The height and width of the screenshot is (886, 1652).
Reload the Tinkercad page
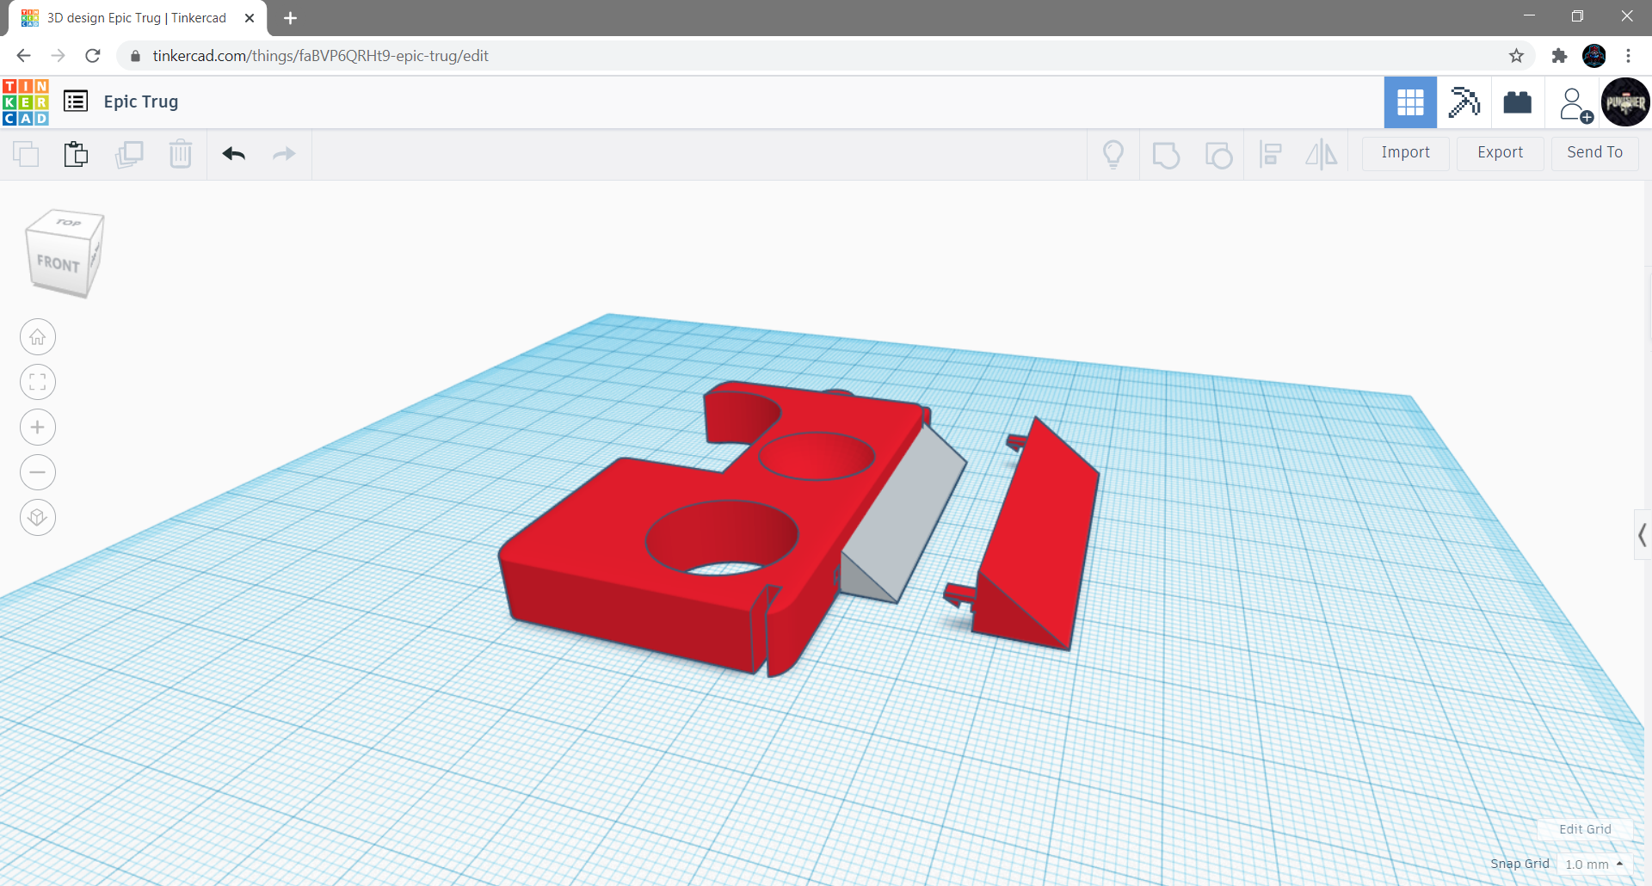[x=93, y=56]
